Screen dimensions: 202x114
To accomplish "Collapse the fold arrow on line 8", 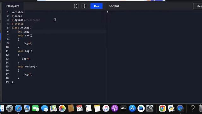I will [10, 39].
